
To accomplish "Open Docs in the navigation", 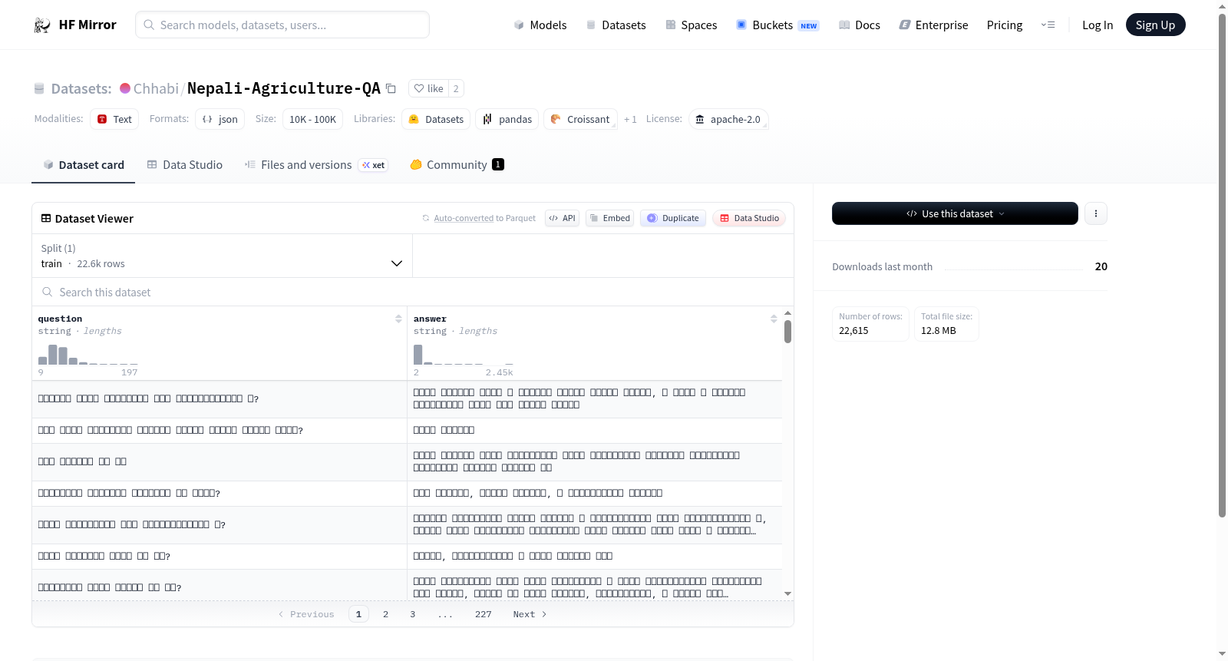I will click(860, 25).
